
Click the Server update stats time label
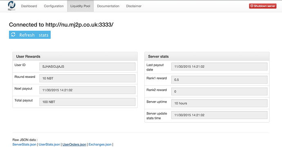157,116
